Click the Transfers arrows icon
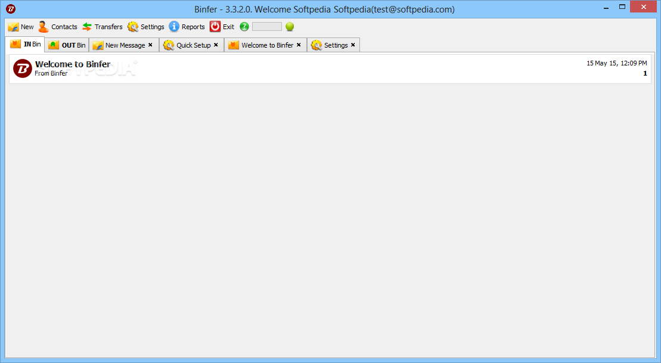 (87, 27)
